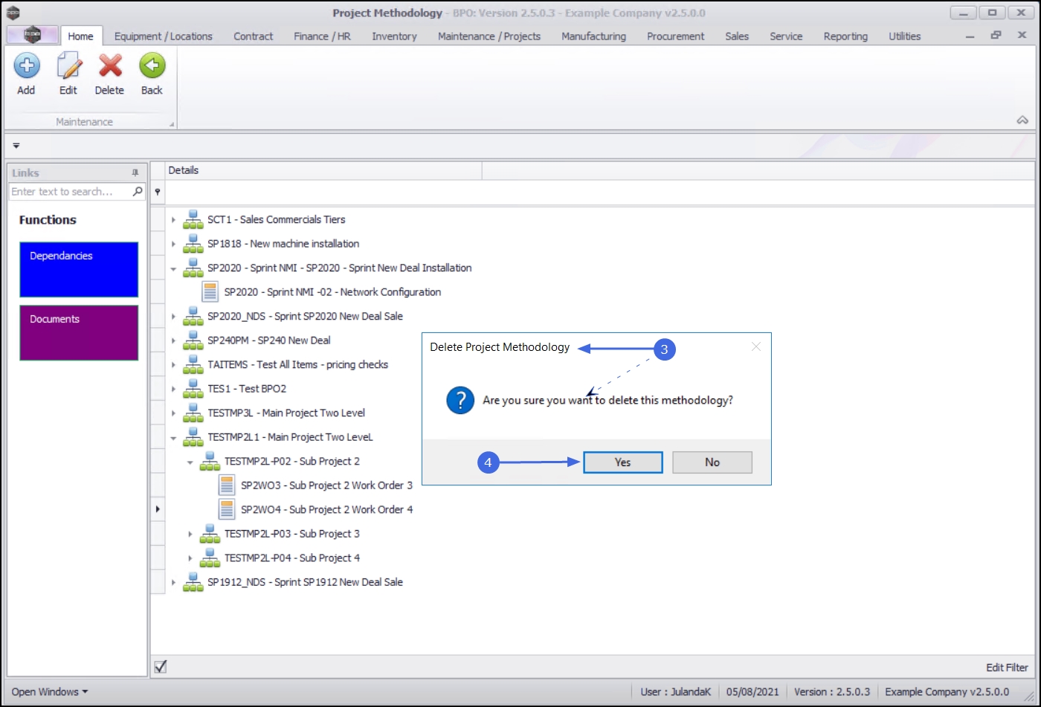Click the Details column header
This screenshot has height=707, width=1041.
click(323, 170)
